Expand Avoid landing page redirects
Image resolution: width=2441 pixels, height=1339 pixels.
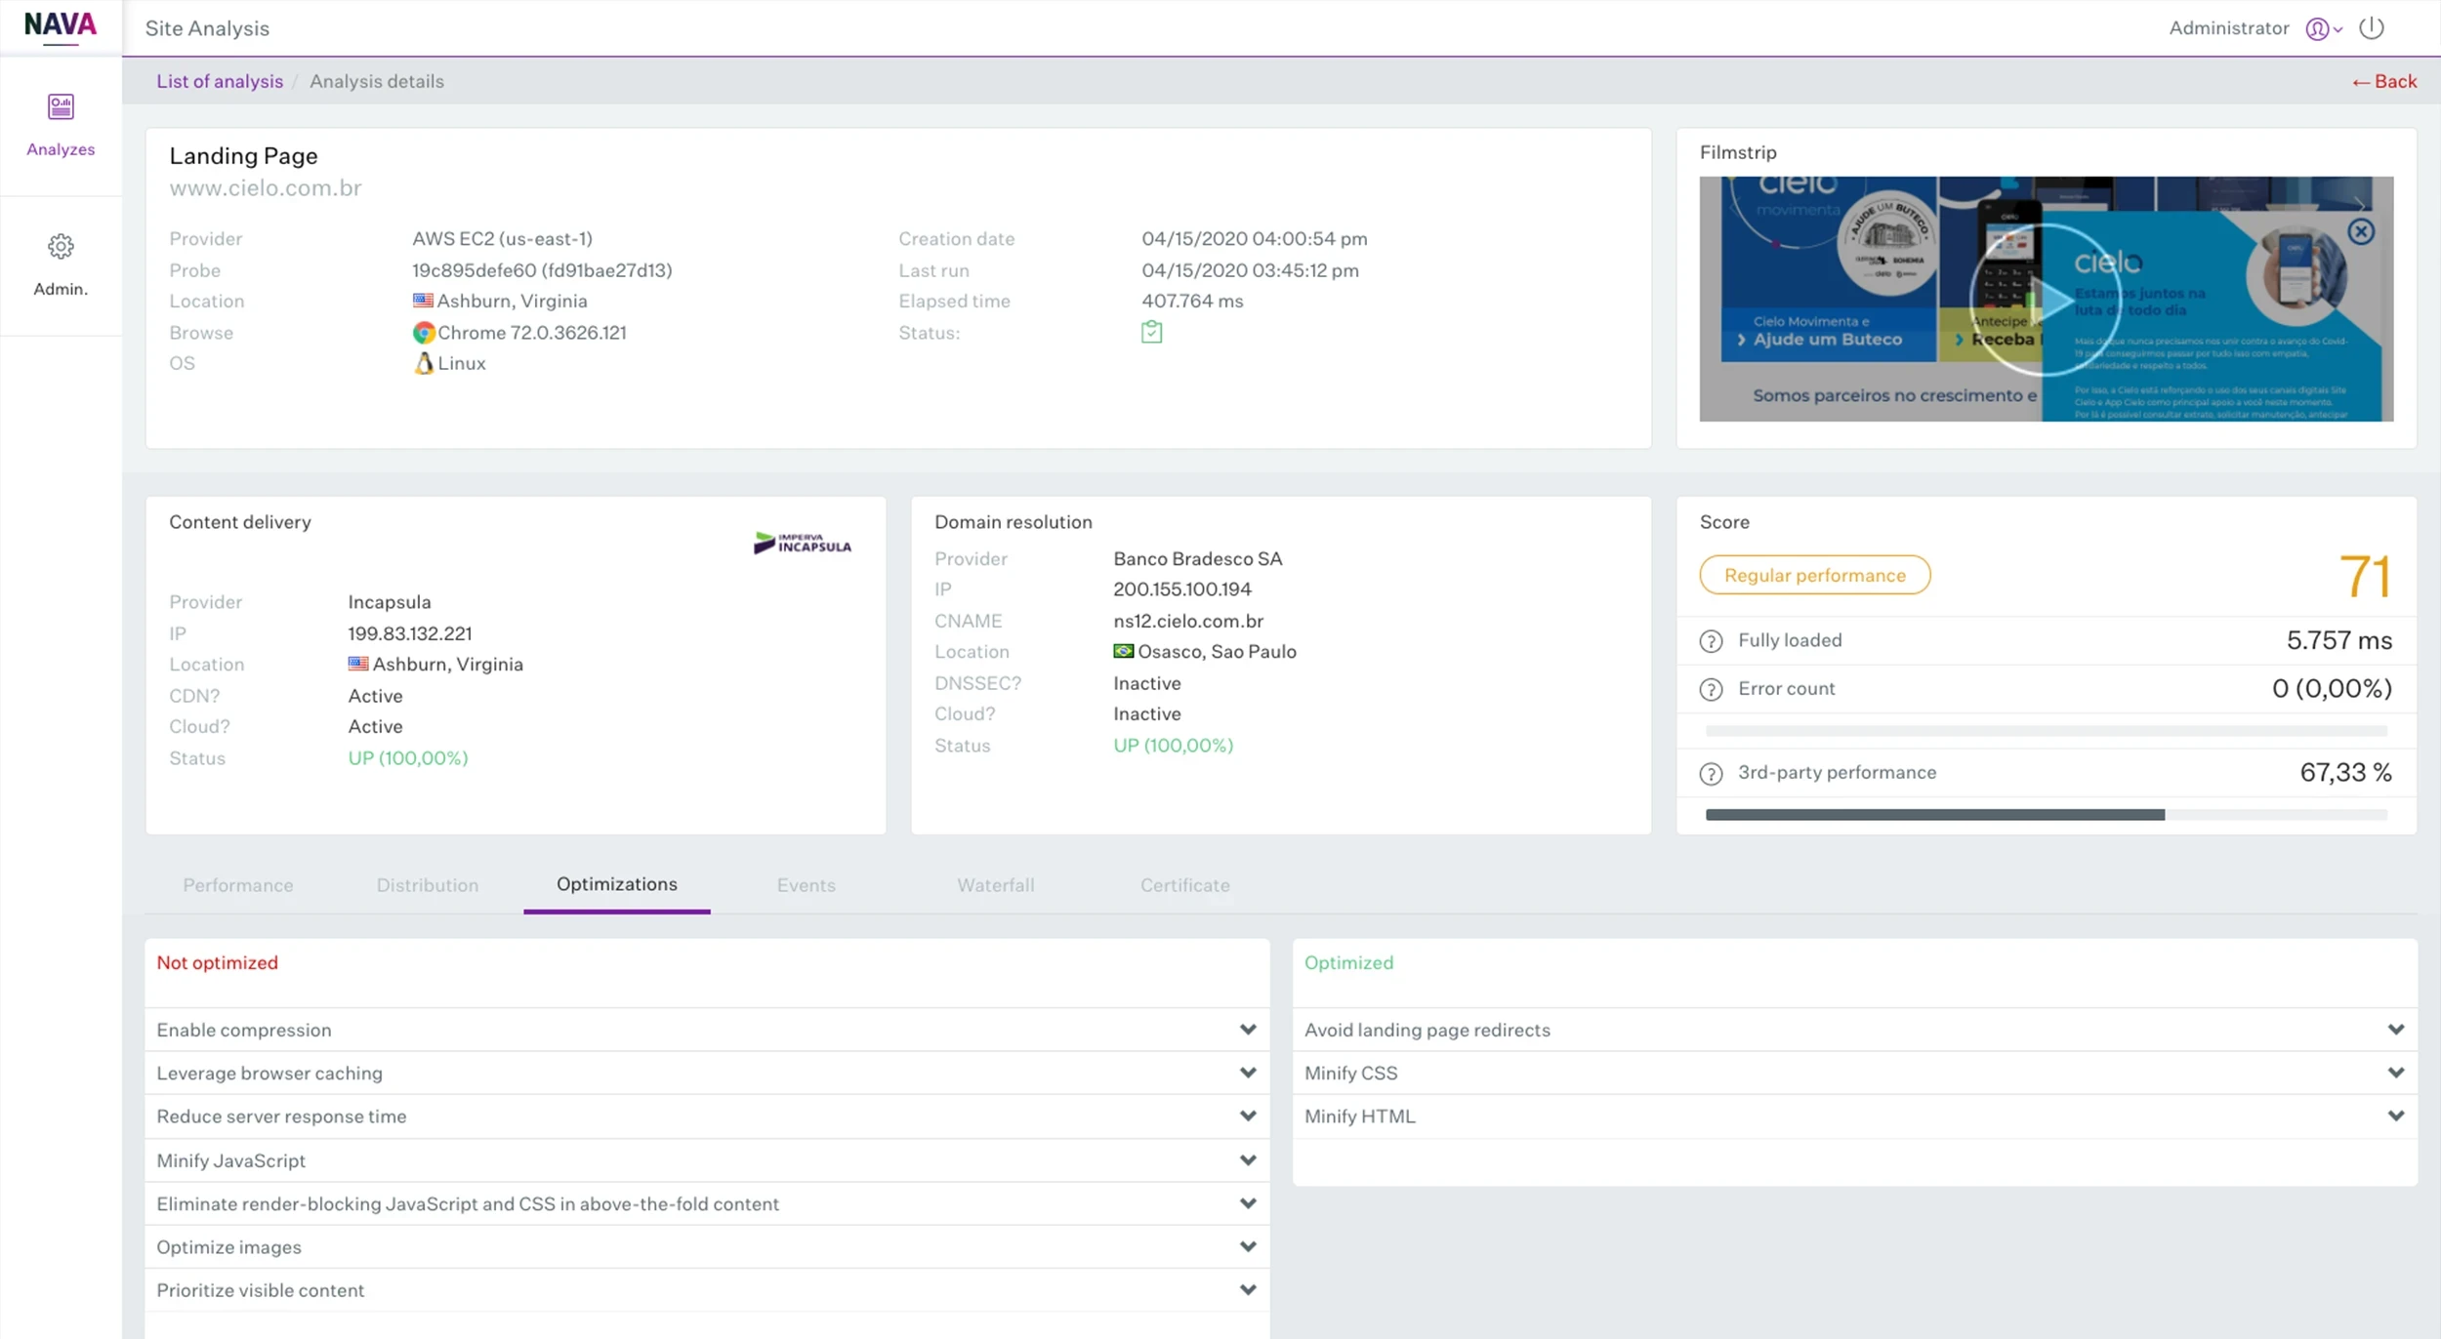click(1855, 1030)
